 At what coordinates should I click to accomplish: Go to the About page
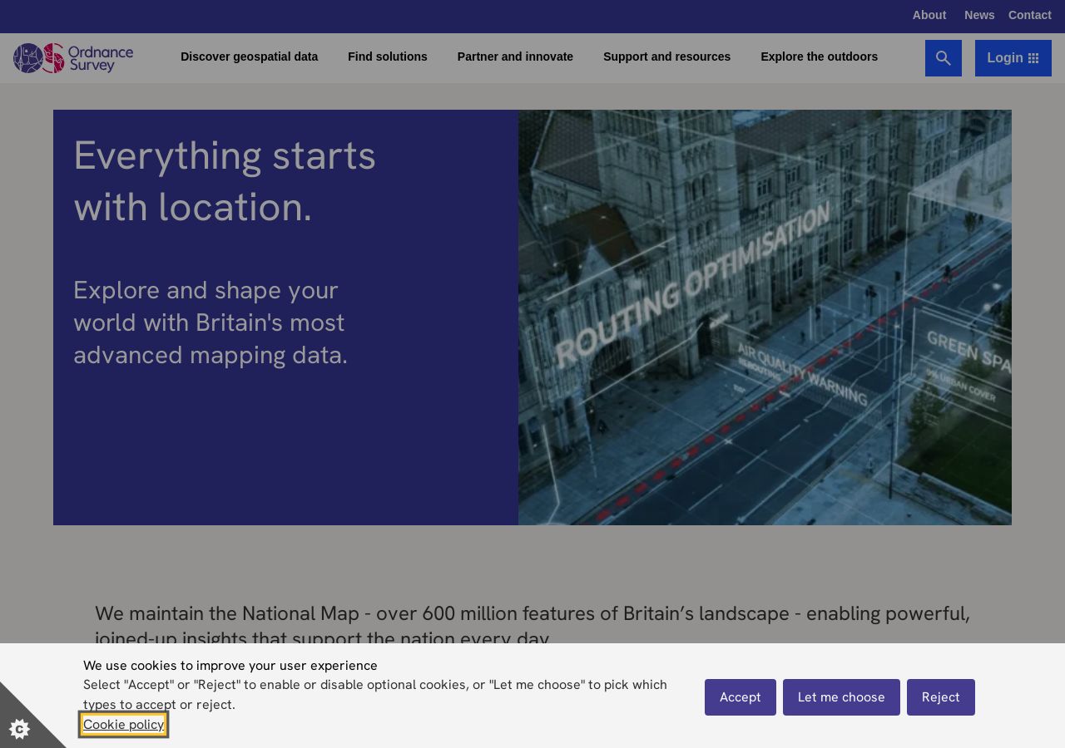click(929, 15)
